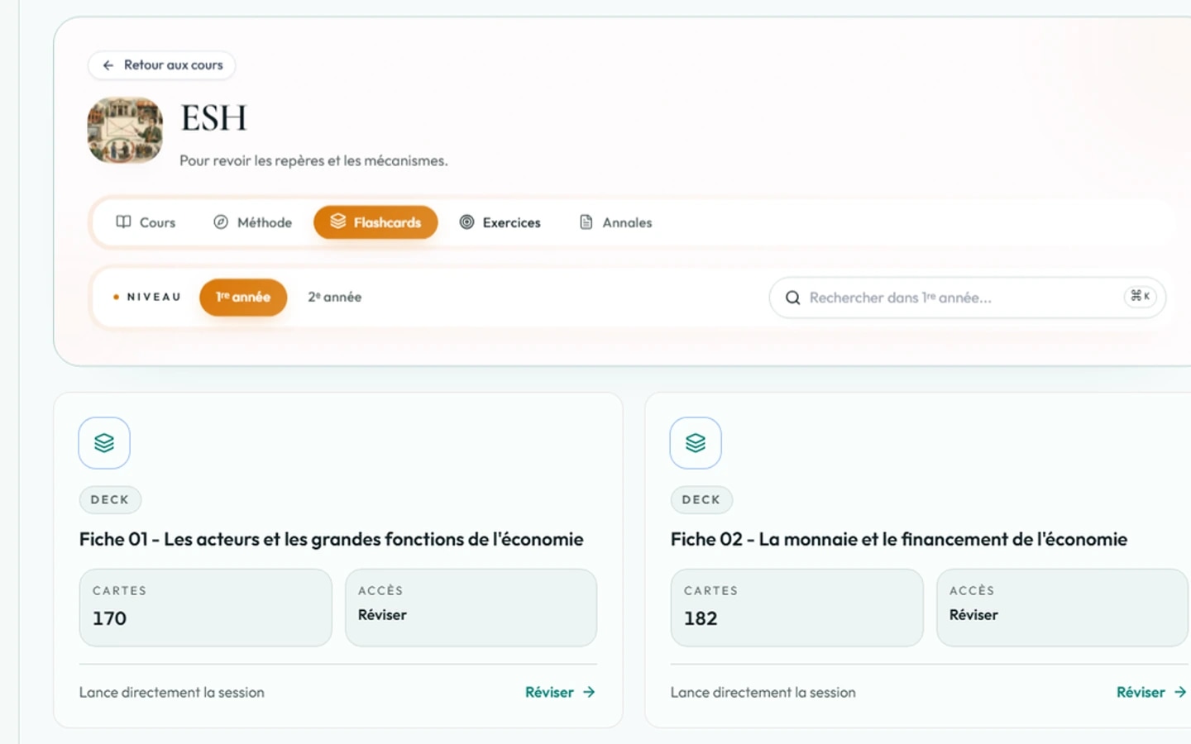Click the deck layers icon of Fiche 01

(104, 443)
